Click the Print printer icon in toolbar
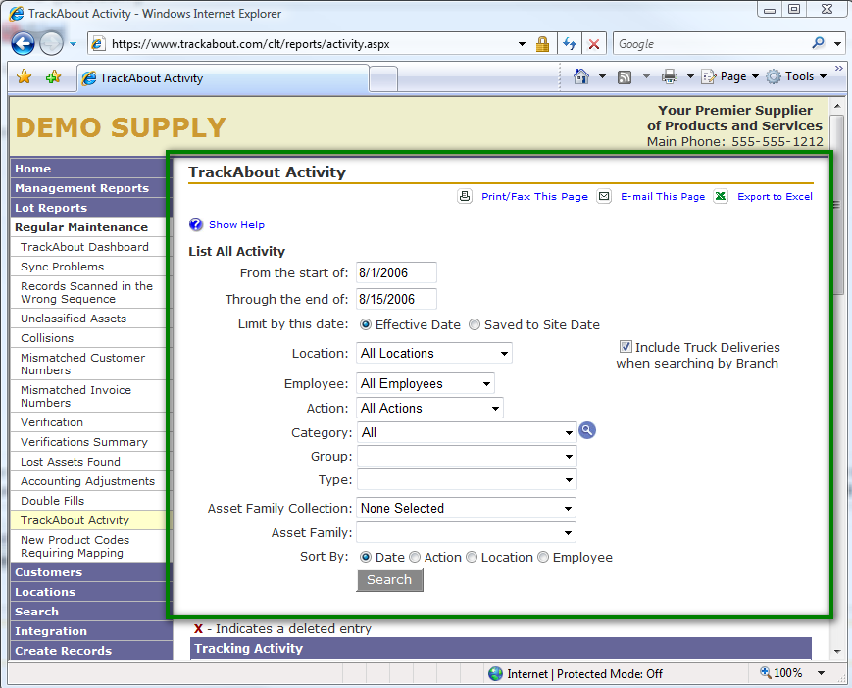The height and width of the screenshot is (688, 852). (x=669, y=77)
